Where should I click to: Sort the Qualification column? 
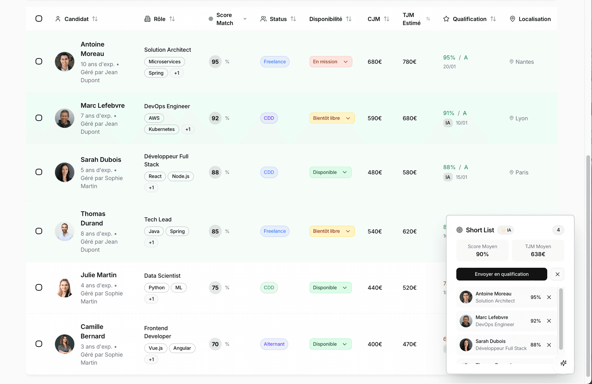[493, 19]
